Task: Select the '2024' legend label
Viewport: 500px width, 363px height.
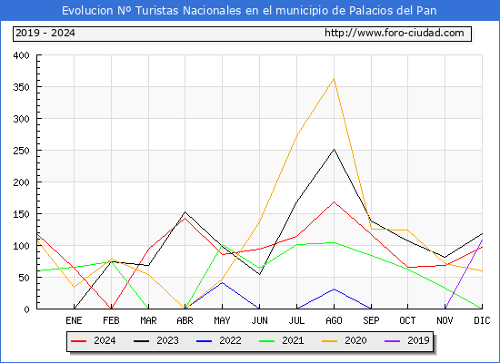Action: tap(105, 340)
